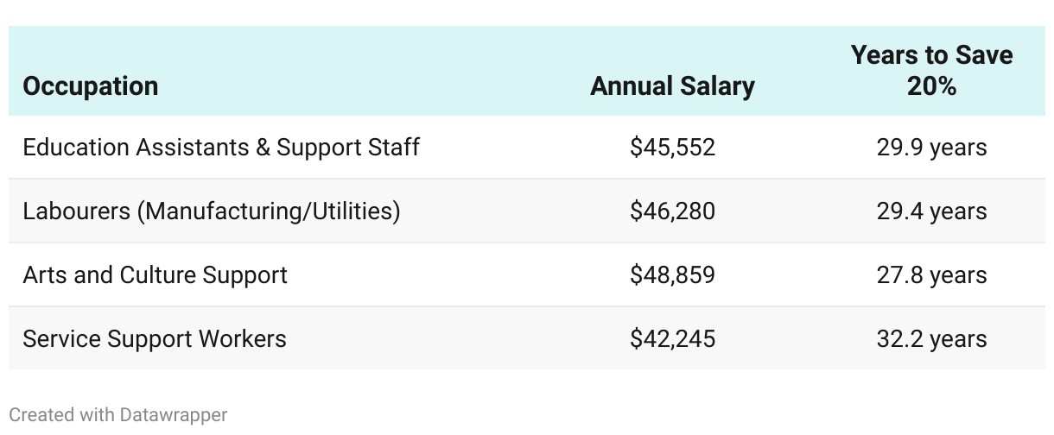Click the 29.4 years cell
This screenshot has width=1054, height=435.
point(931,211)
